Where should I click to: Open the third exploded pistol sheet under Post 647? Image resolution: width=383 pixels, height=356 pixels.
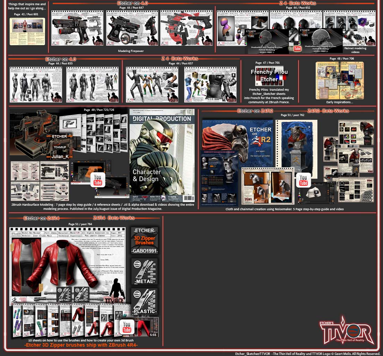[x=187, y=28]
